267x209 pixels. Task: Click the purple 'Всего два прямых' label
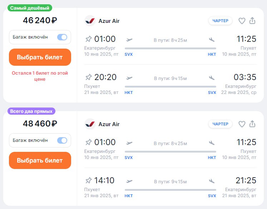[x=31, y=111]
